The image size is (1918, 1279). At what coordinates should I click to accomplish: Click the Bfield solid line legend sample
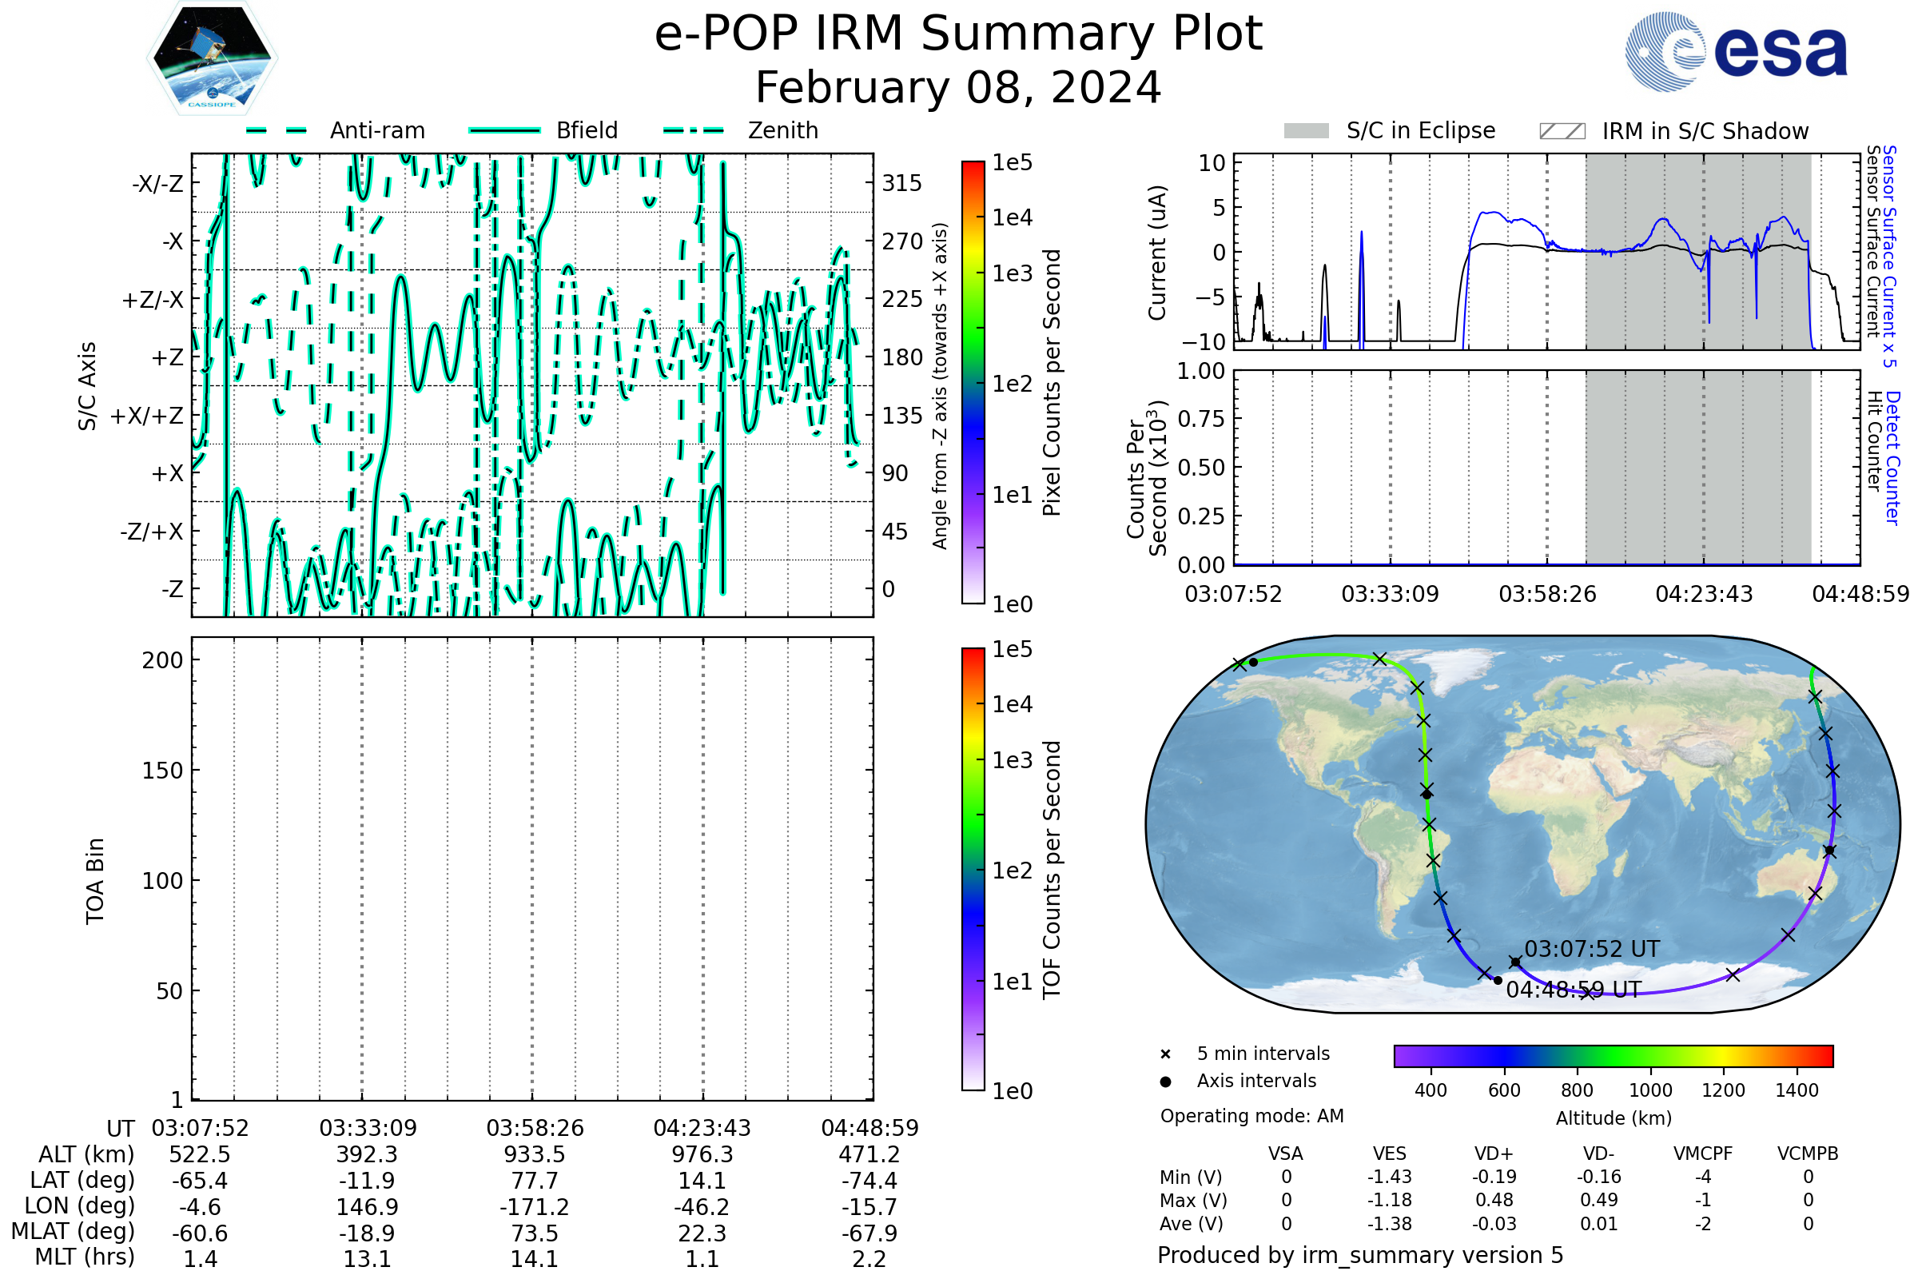coord(505,130)
